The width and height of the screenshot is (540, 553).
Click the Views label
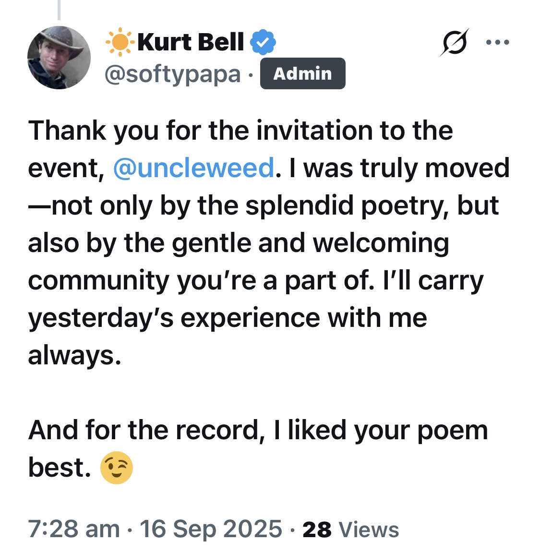(369, 529)
